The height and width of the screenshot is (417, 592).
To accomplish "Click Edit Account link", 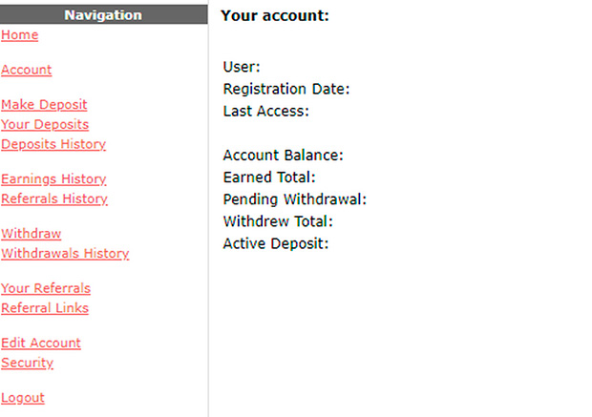I will click(41, 343).
